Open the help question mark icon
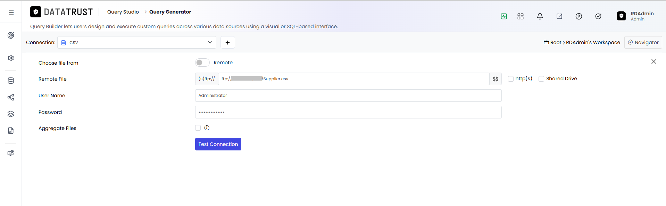 pos(579,16)
